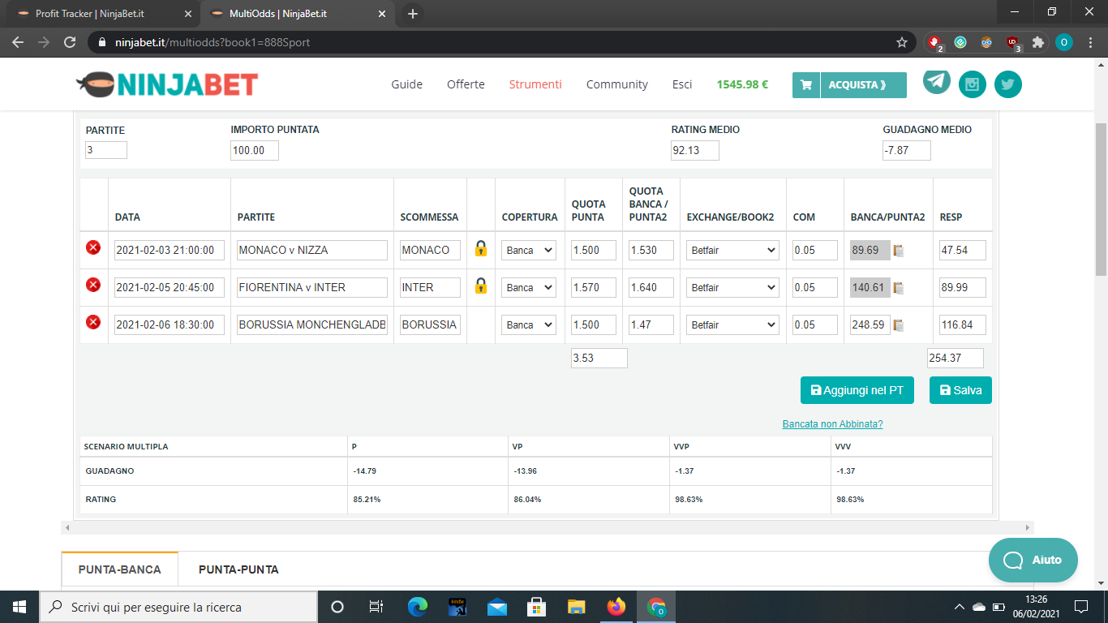Image resolution: width=1108 pixels, height=623 pixels.
Task: Click the 1545.98 € balance
Action: (x=742, y=84)
